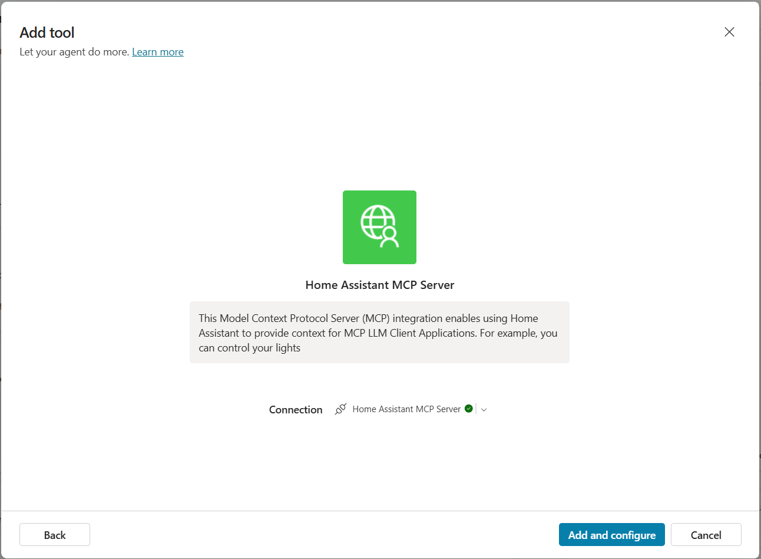Click the Home Assistant MCP Server title
This screenshot has width=761, height=559.
click(380, 285)
